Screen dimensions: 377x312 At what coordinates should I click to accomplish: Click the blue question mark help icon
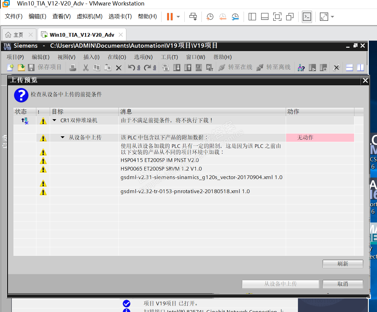pyautogui.click(x=21, y=95)
